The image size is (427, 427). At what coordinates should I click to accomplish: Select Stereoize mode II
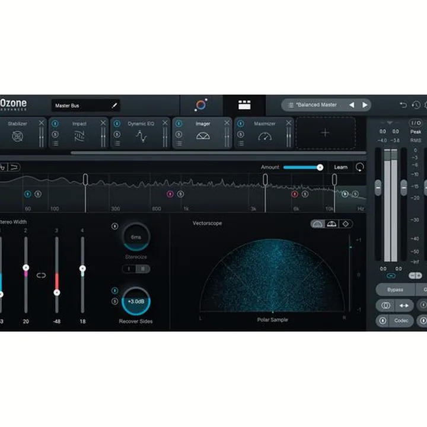point(143,269)
